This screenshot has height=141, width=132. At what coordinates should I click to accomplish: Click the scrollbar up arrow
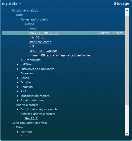pos(127,10)
